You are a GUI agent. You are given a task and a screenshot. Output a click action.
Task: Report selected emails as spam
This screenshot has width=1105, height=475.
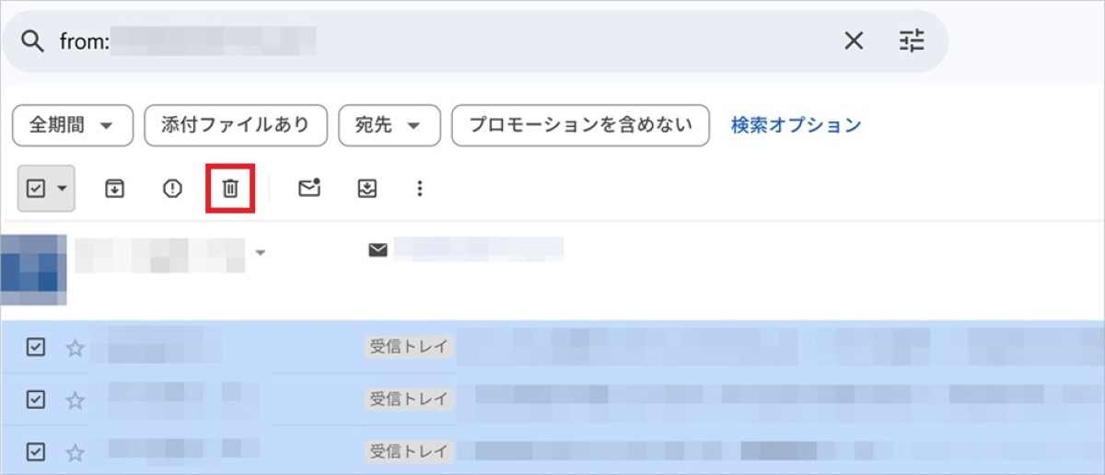point(172,189)
